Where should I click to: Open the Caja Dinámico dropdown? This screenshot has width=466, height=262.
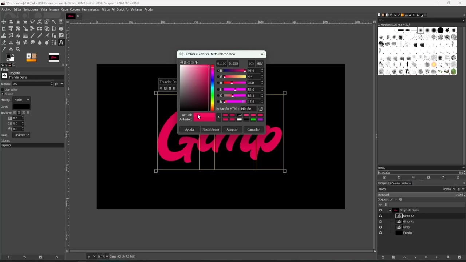(22, 135)
